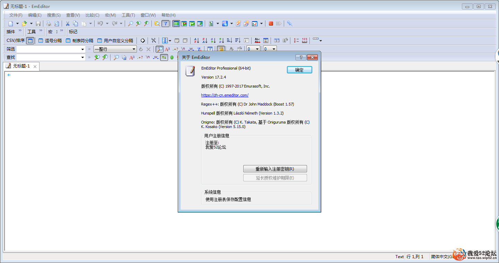This screenshot has width=499, height=263.
Task: Click the Text mode status bar entry
Action: [400, 257]
